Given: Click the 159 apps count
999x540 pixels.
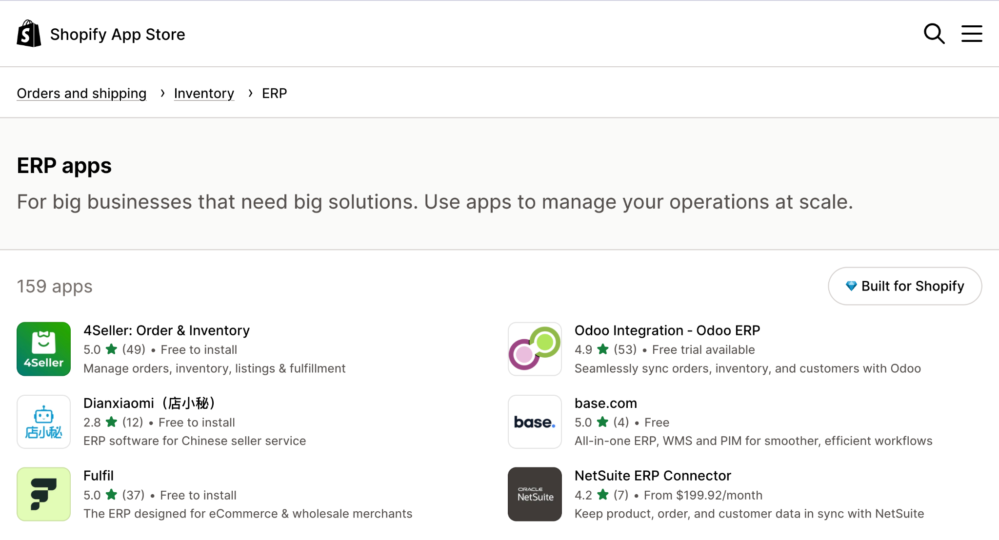Looking at the screenshot, I should pos(55,287).
